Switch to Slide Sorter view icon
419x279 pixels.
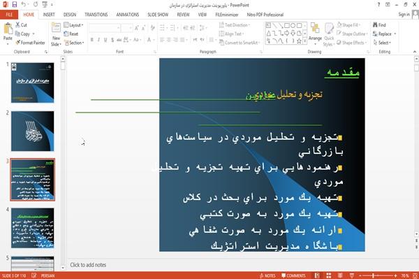click(329, 276)
